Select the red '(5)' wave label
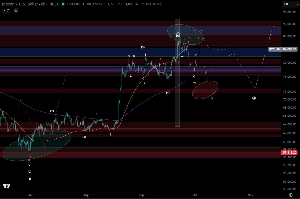The image size is (300, 199). click(x=28, y=160)
